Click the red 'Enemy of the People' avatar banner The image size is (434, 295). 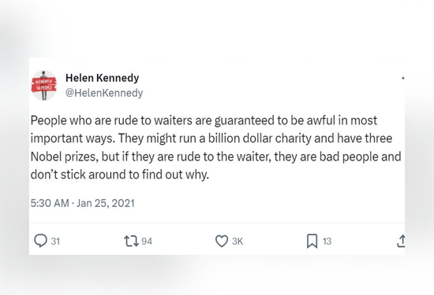click(43, 85)
